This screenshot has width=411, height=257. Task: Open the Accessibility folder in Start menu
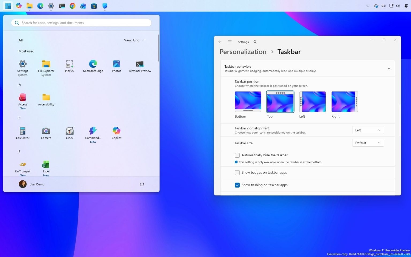click(46, 100)
